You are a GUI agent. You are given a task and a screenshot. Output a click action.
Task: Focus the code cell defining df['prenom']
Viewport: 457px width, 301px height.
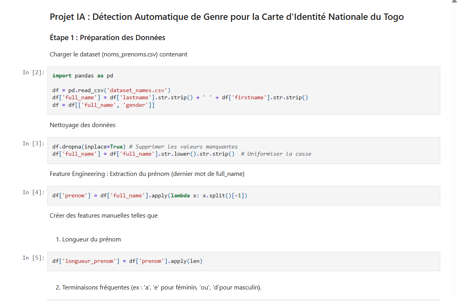pyautogui.click(x=244, y=196)
